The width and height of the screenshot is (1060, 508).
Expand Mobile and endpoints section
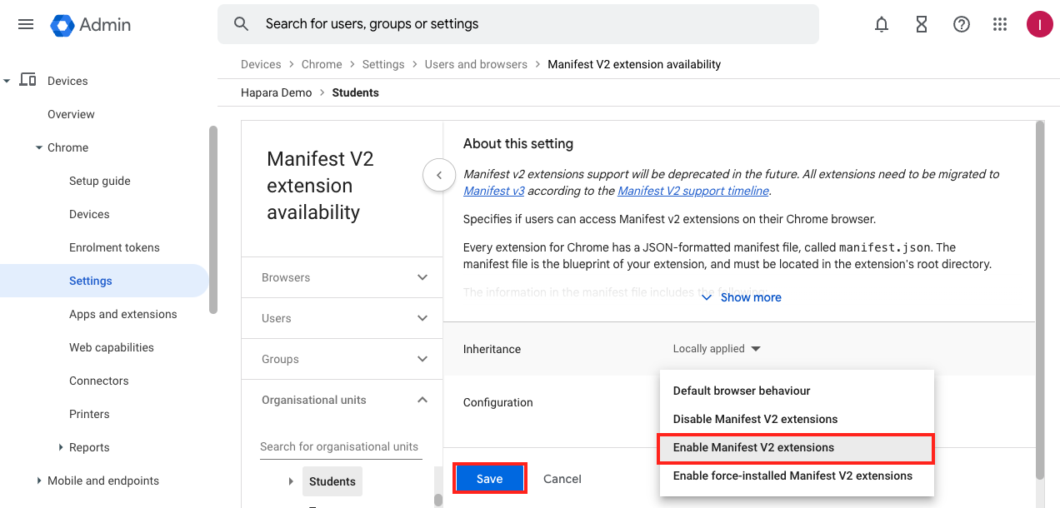[x=39, y=481]
